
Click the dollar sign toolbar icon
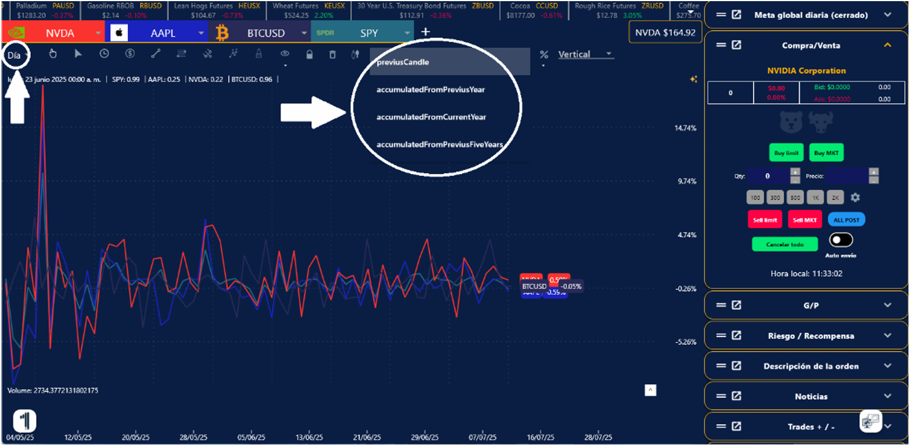click(130, 54)
